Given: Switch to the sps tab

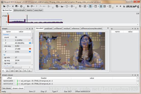Looking at the screenshot, I should (17, 71).
